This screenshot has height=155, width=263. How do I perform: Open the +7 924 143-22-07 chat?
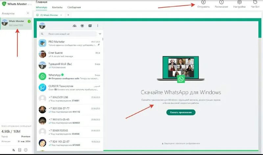point(70,143)
